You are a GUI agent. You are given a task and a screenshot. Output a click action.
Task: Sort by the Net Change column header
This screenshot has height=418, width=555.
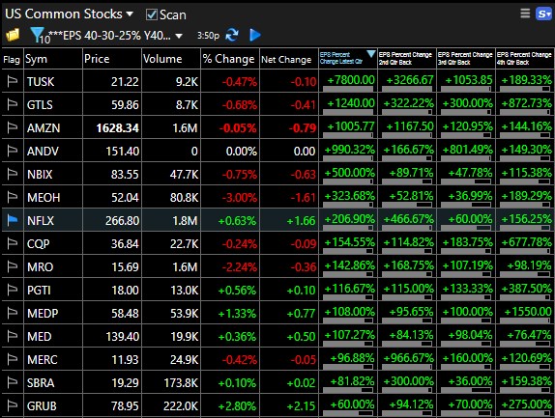pyautogui.click(x=289, y=59)
